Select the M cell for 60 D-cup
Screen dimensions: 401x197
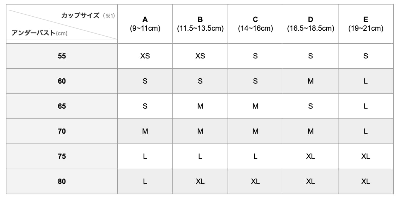(x=311, y=81)
